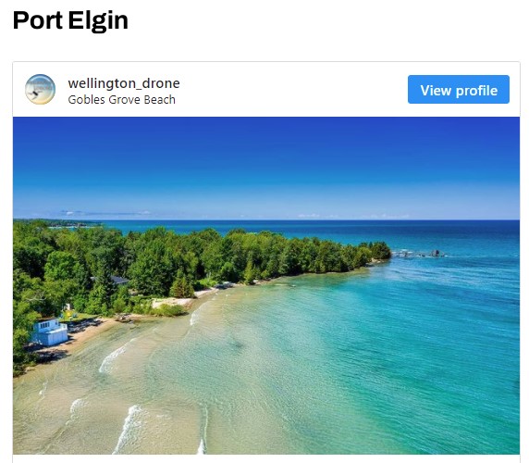Image resolution: width=529 pixels, height=463 pixels.
Task: Click the foamy wave at photo bottom
Action: point(129,429)
